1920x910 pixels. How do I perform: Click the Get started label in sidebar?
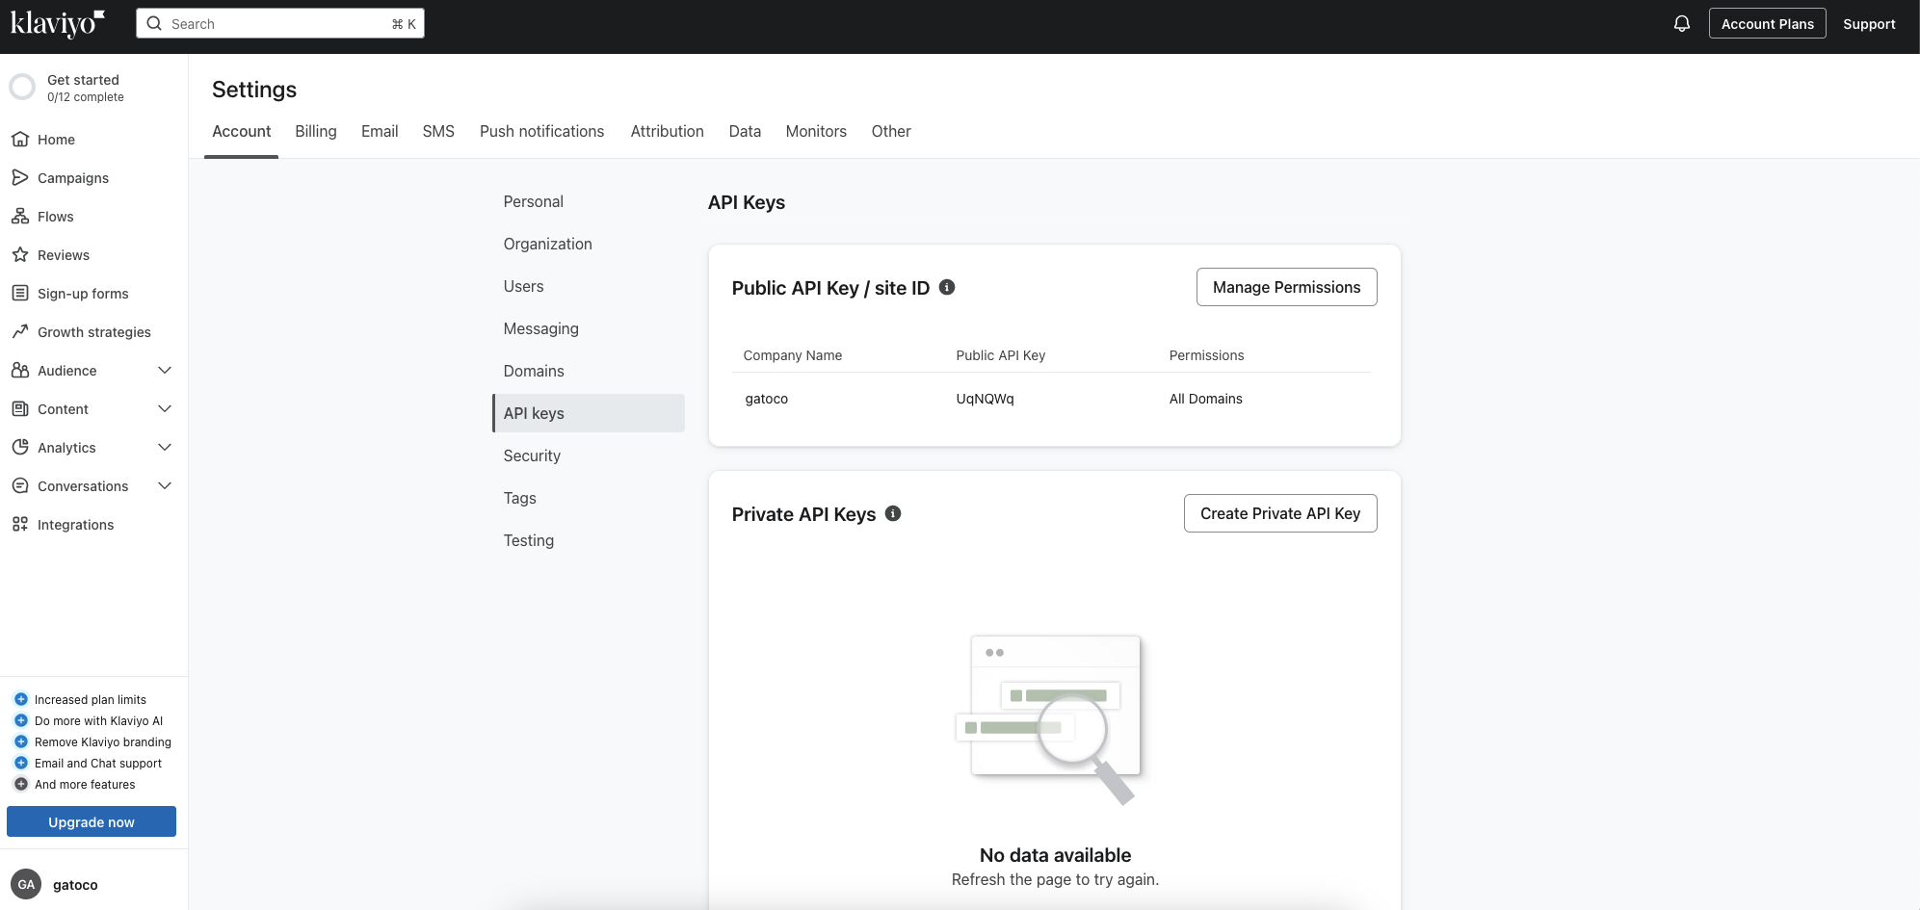(x=83, y=80)
